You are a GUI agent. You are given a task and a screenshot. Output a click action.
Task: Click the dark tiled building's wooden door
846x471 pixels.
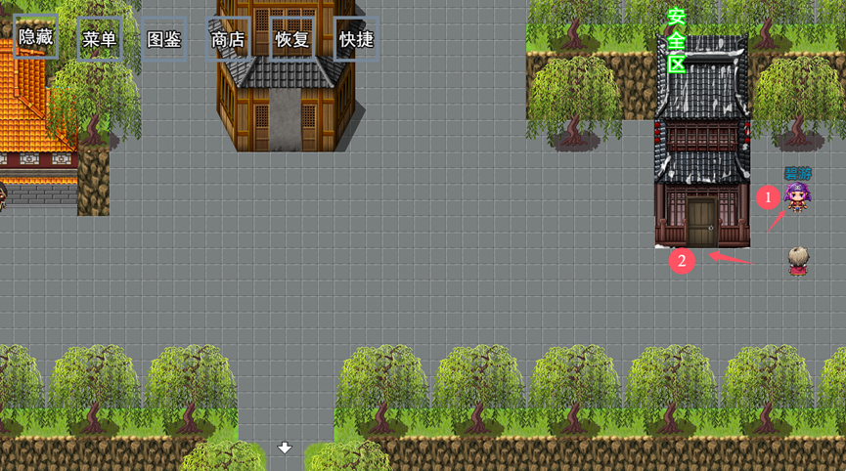tap(701, 222)
